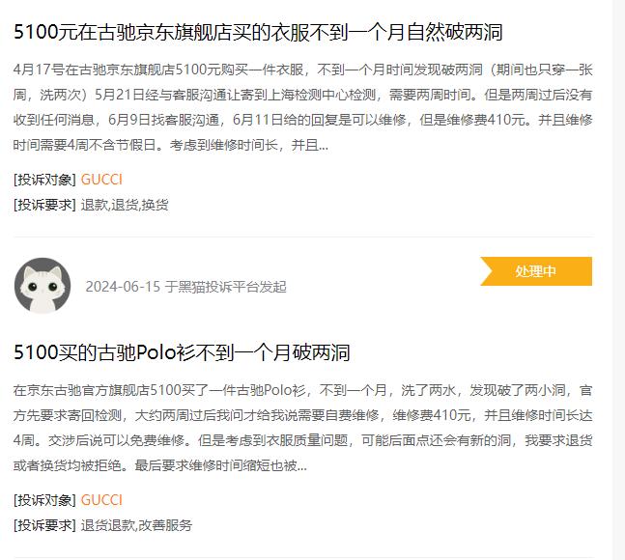
Task: Click 5100 at the start of the first title
Action: pyautogui.click(x=37, y=32)
